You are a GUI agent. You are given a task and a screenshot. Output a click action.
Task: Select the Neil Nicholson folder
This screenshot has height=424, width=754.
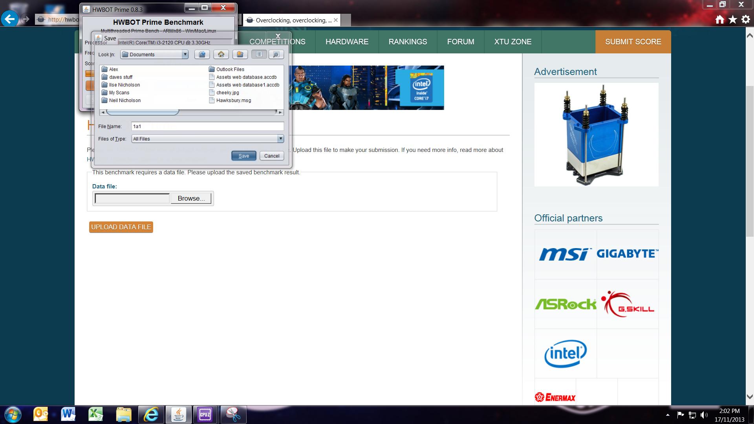[x=121, y=101]
